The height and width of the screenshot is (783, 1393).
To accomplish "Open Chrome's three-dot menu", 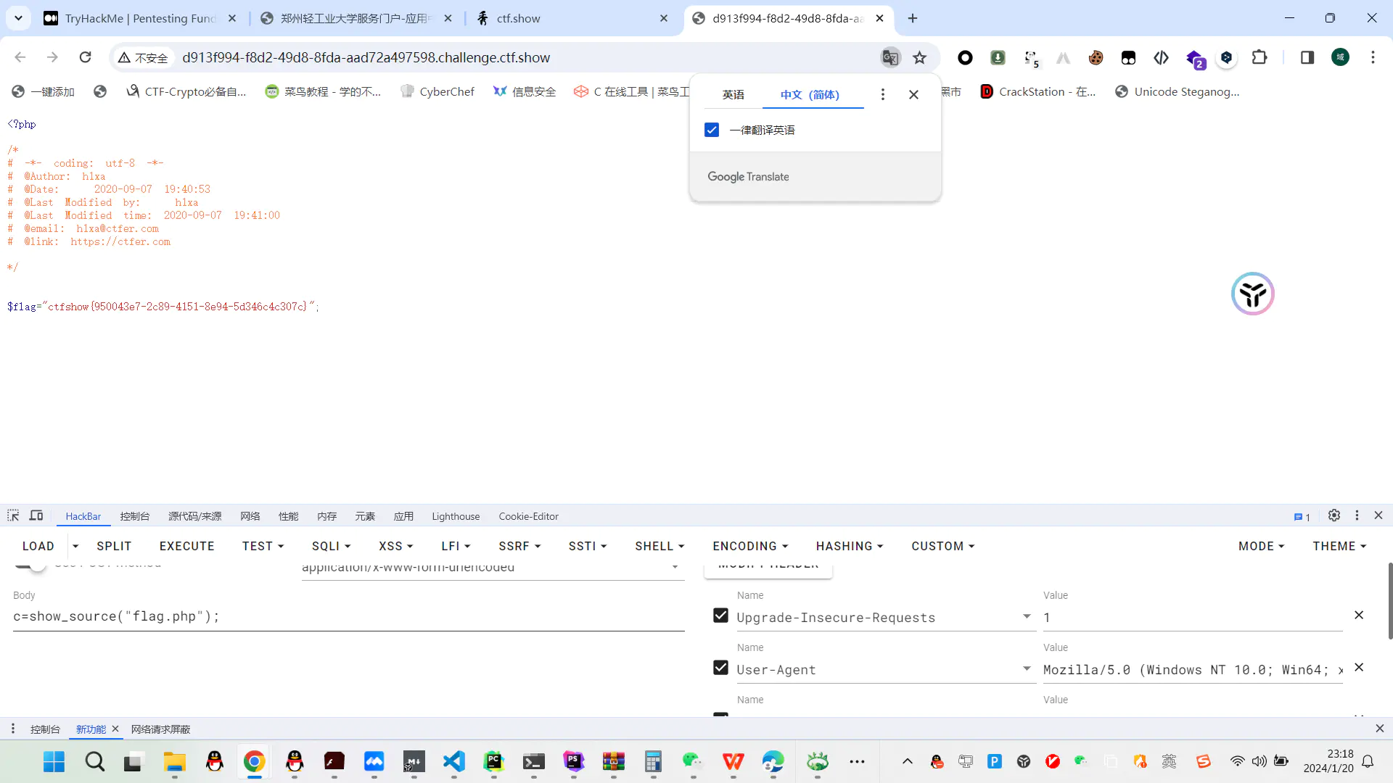I will 1373,57.
